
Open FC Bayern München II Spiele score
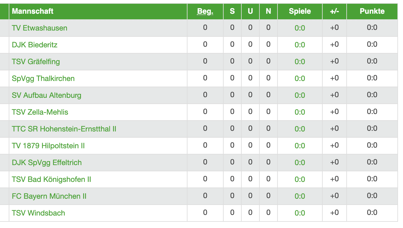pos(300,197)
